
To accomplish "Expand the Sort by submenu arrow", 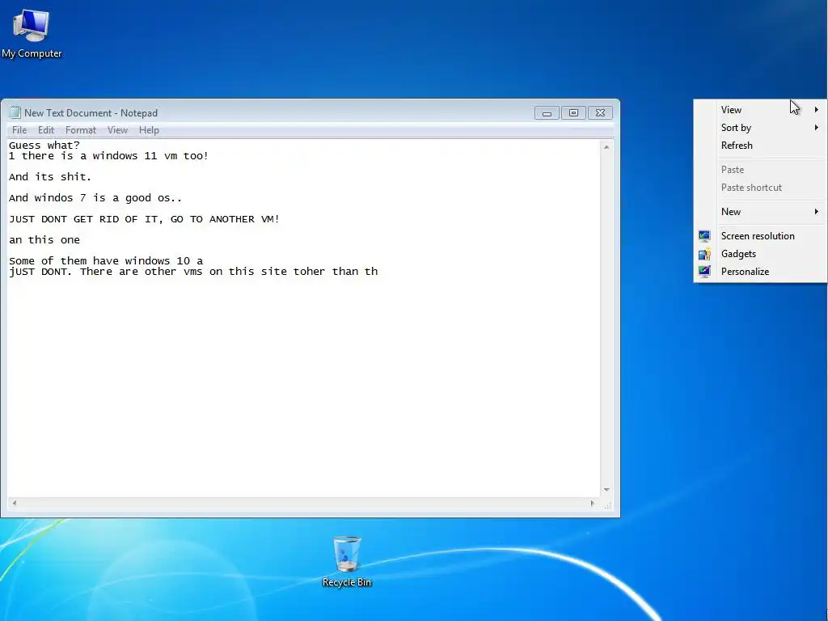I will click(x=817, y=127).
